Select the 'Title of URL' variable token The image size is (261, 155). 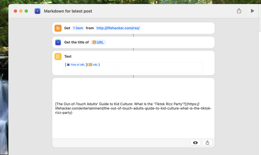76,65
